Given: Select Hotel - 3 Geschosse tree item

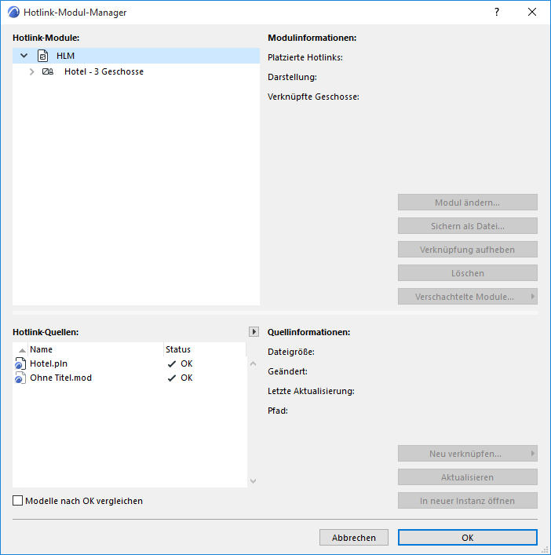Looking at the screenshot, I should click(x=104, y=72).
